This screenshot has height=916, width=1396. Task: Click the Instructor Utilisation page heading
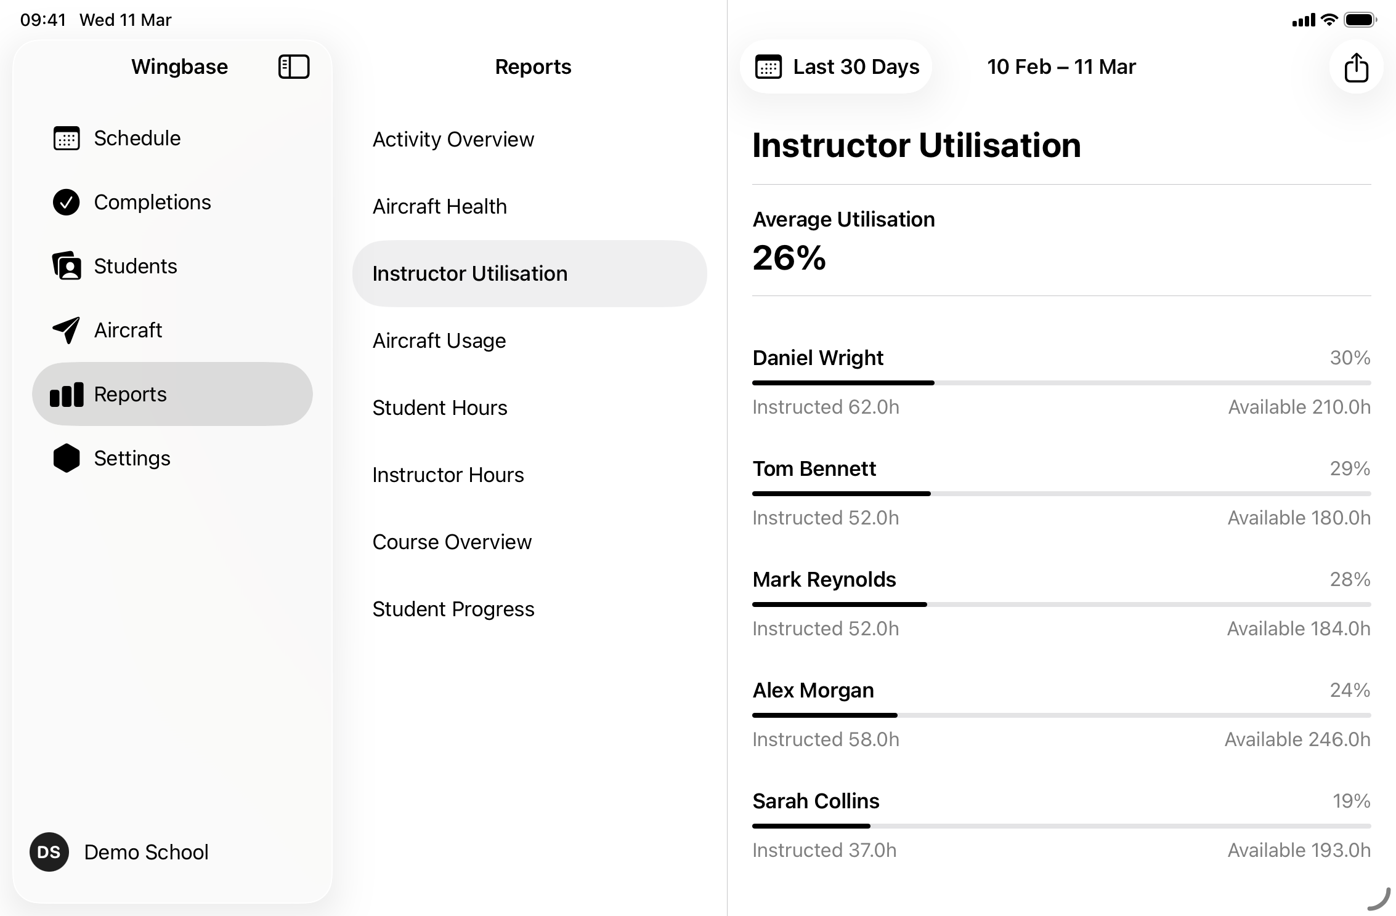[917, 146]
